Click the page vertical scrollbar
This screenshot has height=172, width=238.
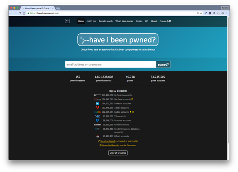click(x=228, y=80)
